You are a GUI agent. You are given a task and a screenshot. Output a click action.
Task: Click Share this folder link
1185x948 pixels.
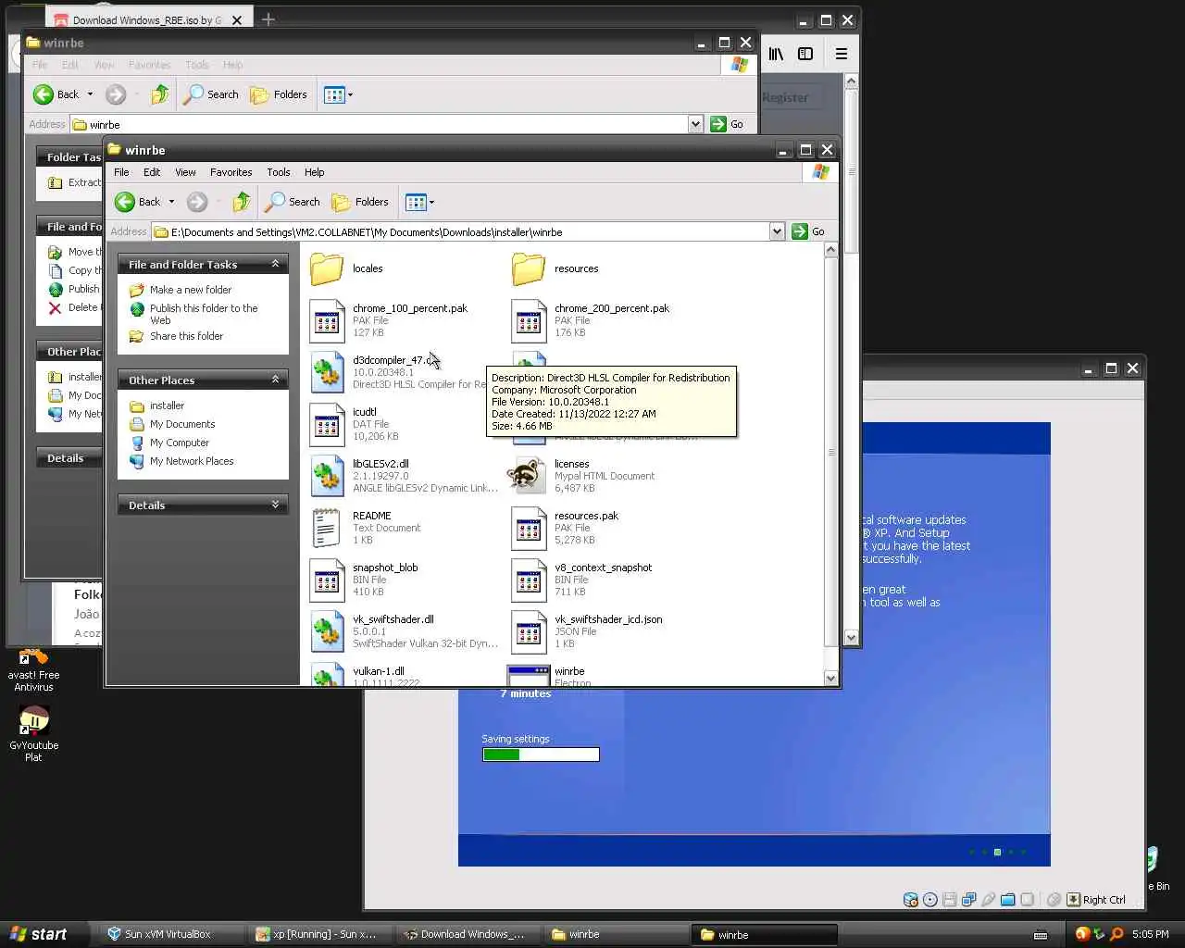click(186, 336)
